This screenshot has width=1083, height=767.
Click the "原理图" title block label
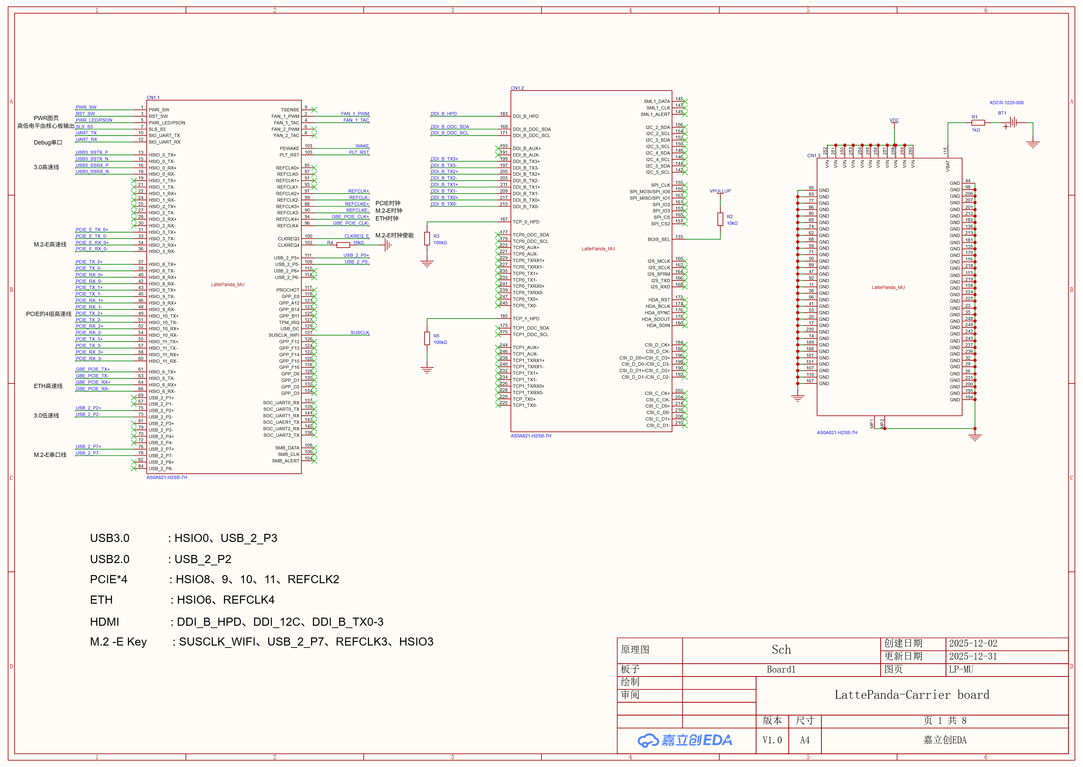click(x=635, y=649)
